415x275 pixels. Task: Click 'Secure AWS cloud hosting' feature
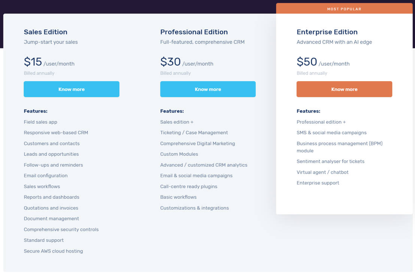coord(53,251)
